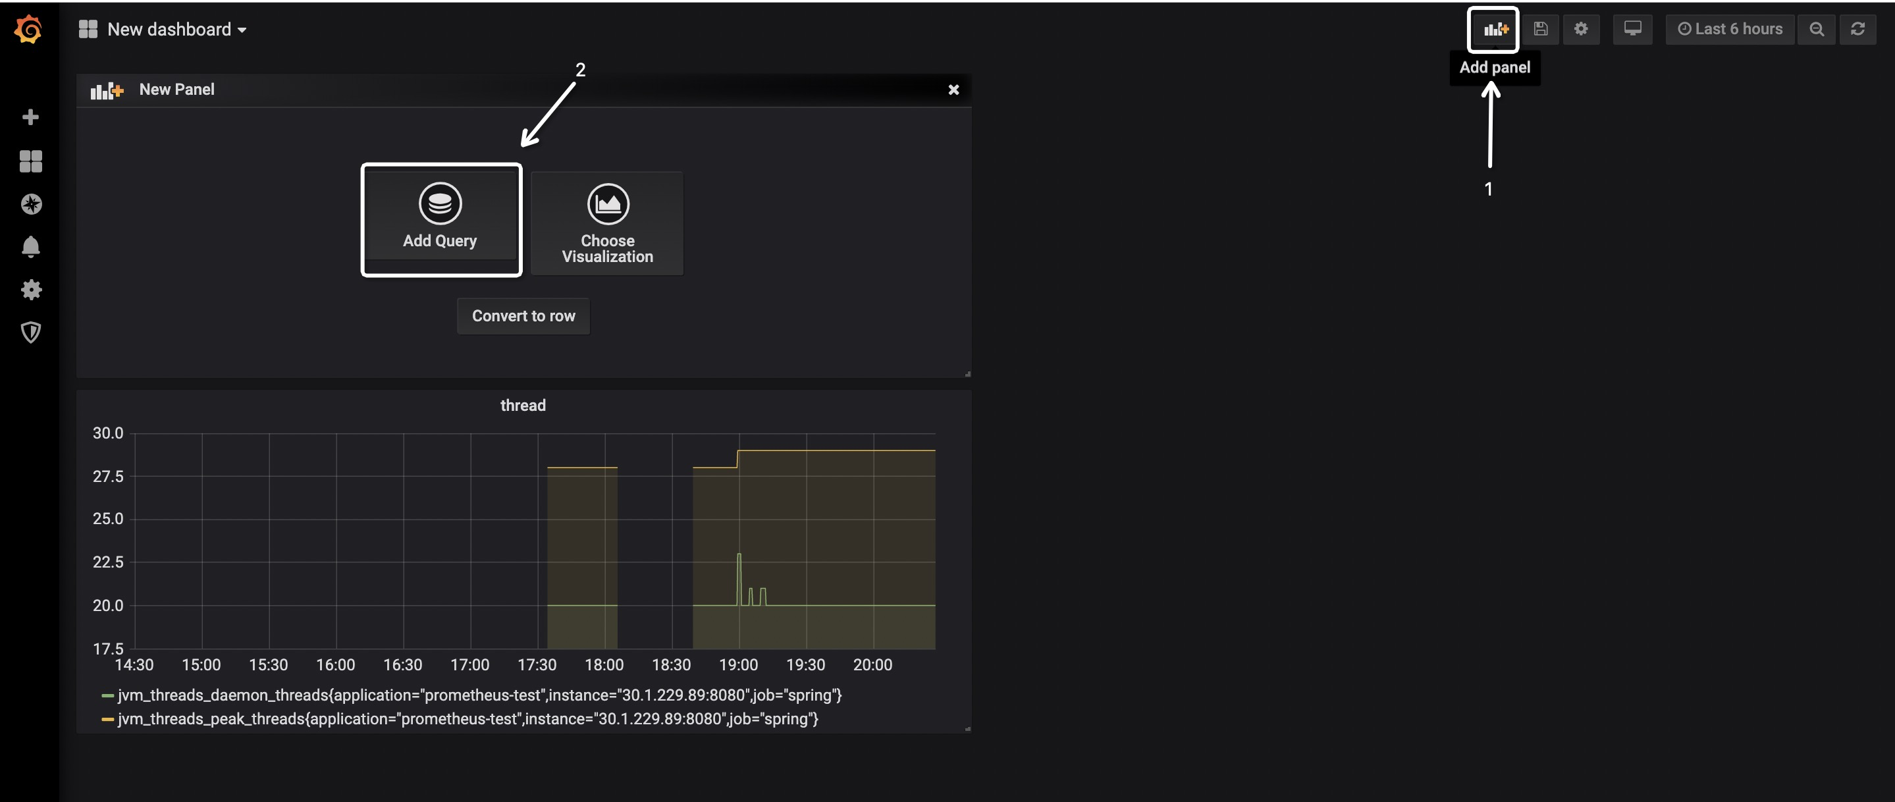Open the Explore compass icon
1895x802 pixels.
coord(31,204)
